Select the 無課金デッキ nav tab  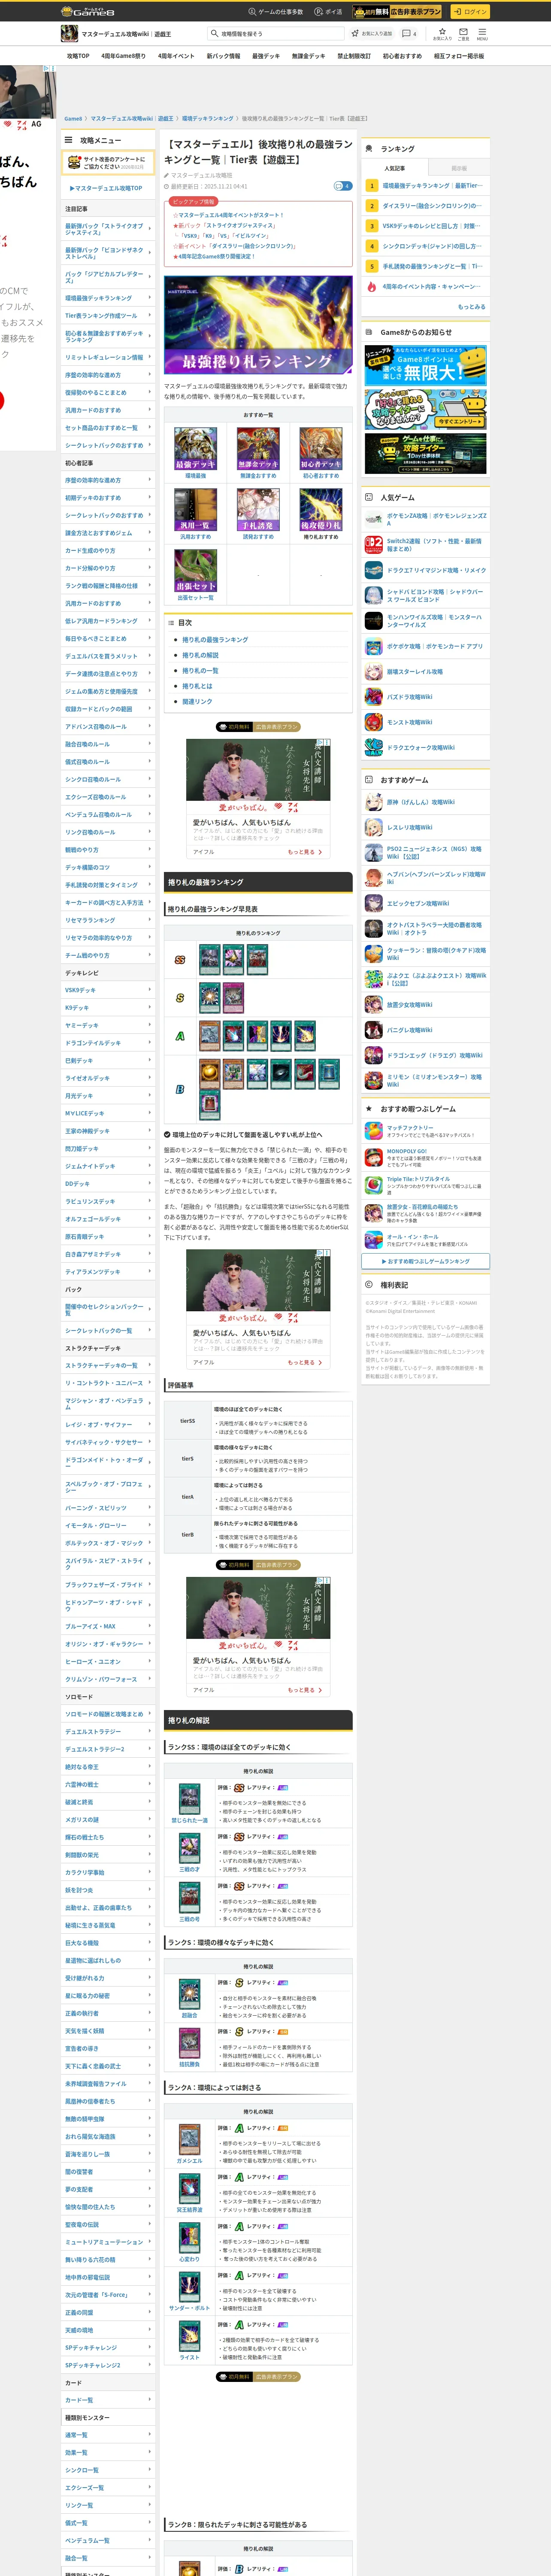click(x=308, y=56)
